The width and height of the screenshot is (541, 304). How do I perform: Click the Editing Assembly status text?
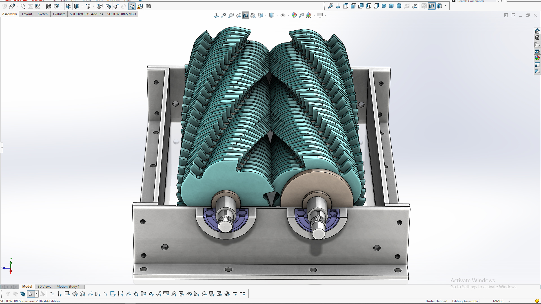[x=465, y=301]
